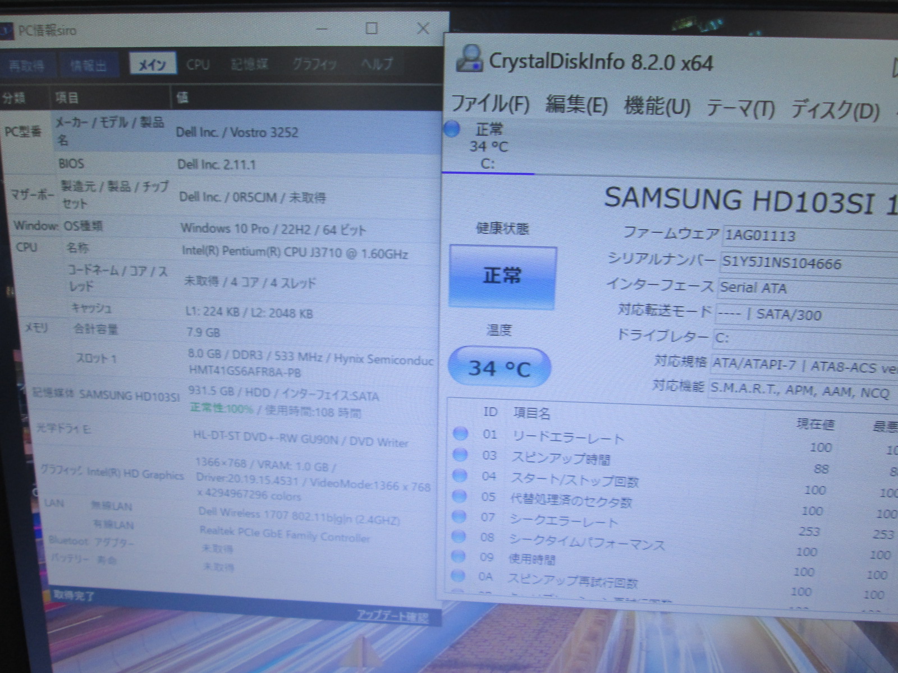Image resolution: width=898 pixels, height=673 pixels.
Task: Select the BIOS value 'Dell Inc. 2.11.1'
Action: (x=216, y=164)
